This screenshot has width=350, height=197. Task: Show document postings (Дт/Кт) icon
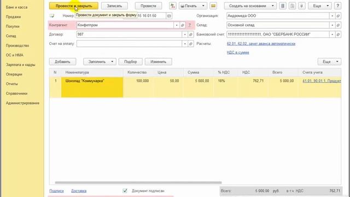(x=173, y=6)
